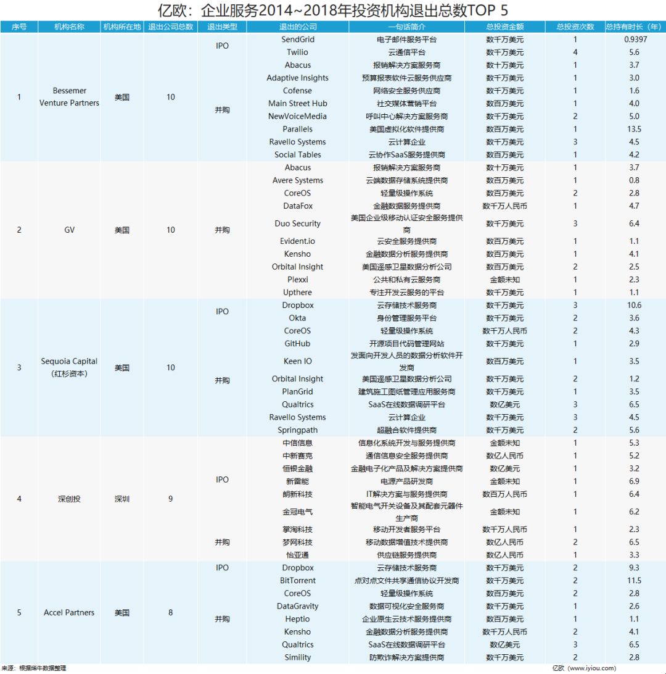666x674 pixels.
Task: Select the 一句话简介 column header
Action: tap(406, 27)
